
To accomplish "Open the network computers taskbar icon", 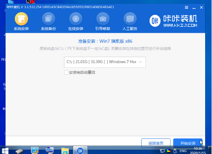I will click(x=49, y=151).
